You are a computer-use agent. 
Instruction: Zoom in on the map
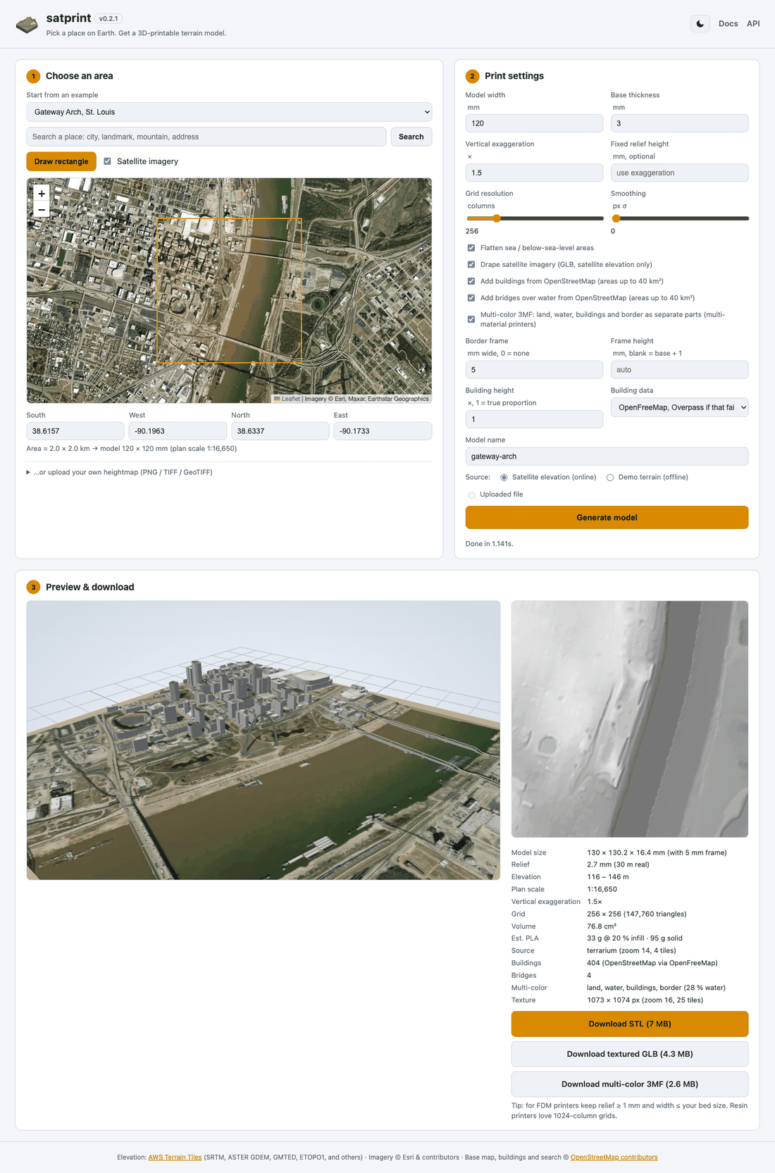tap(42, 193)
